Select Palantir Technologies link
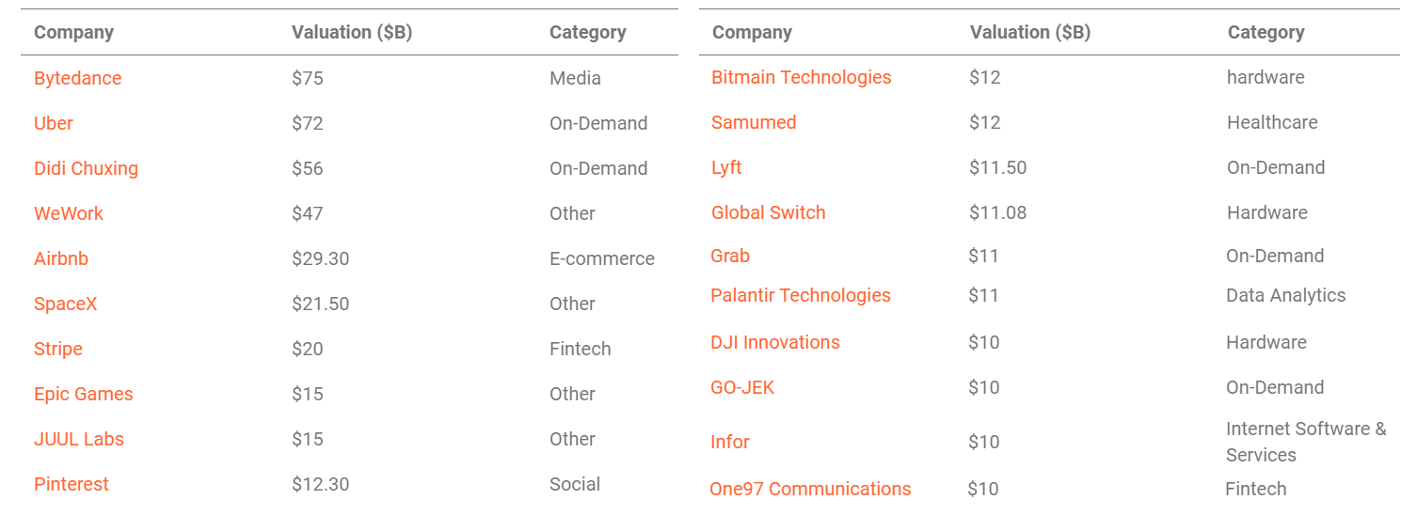 click(x=800, y=295)
